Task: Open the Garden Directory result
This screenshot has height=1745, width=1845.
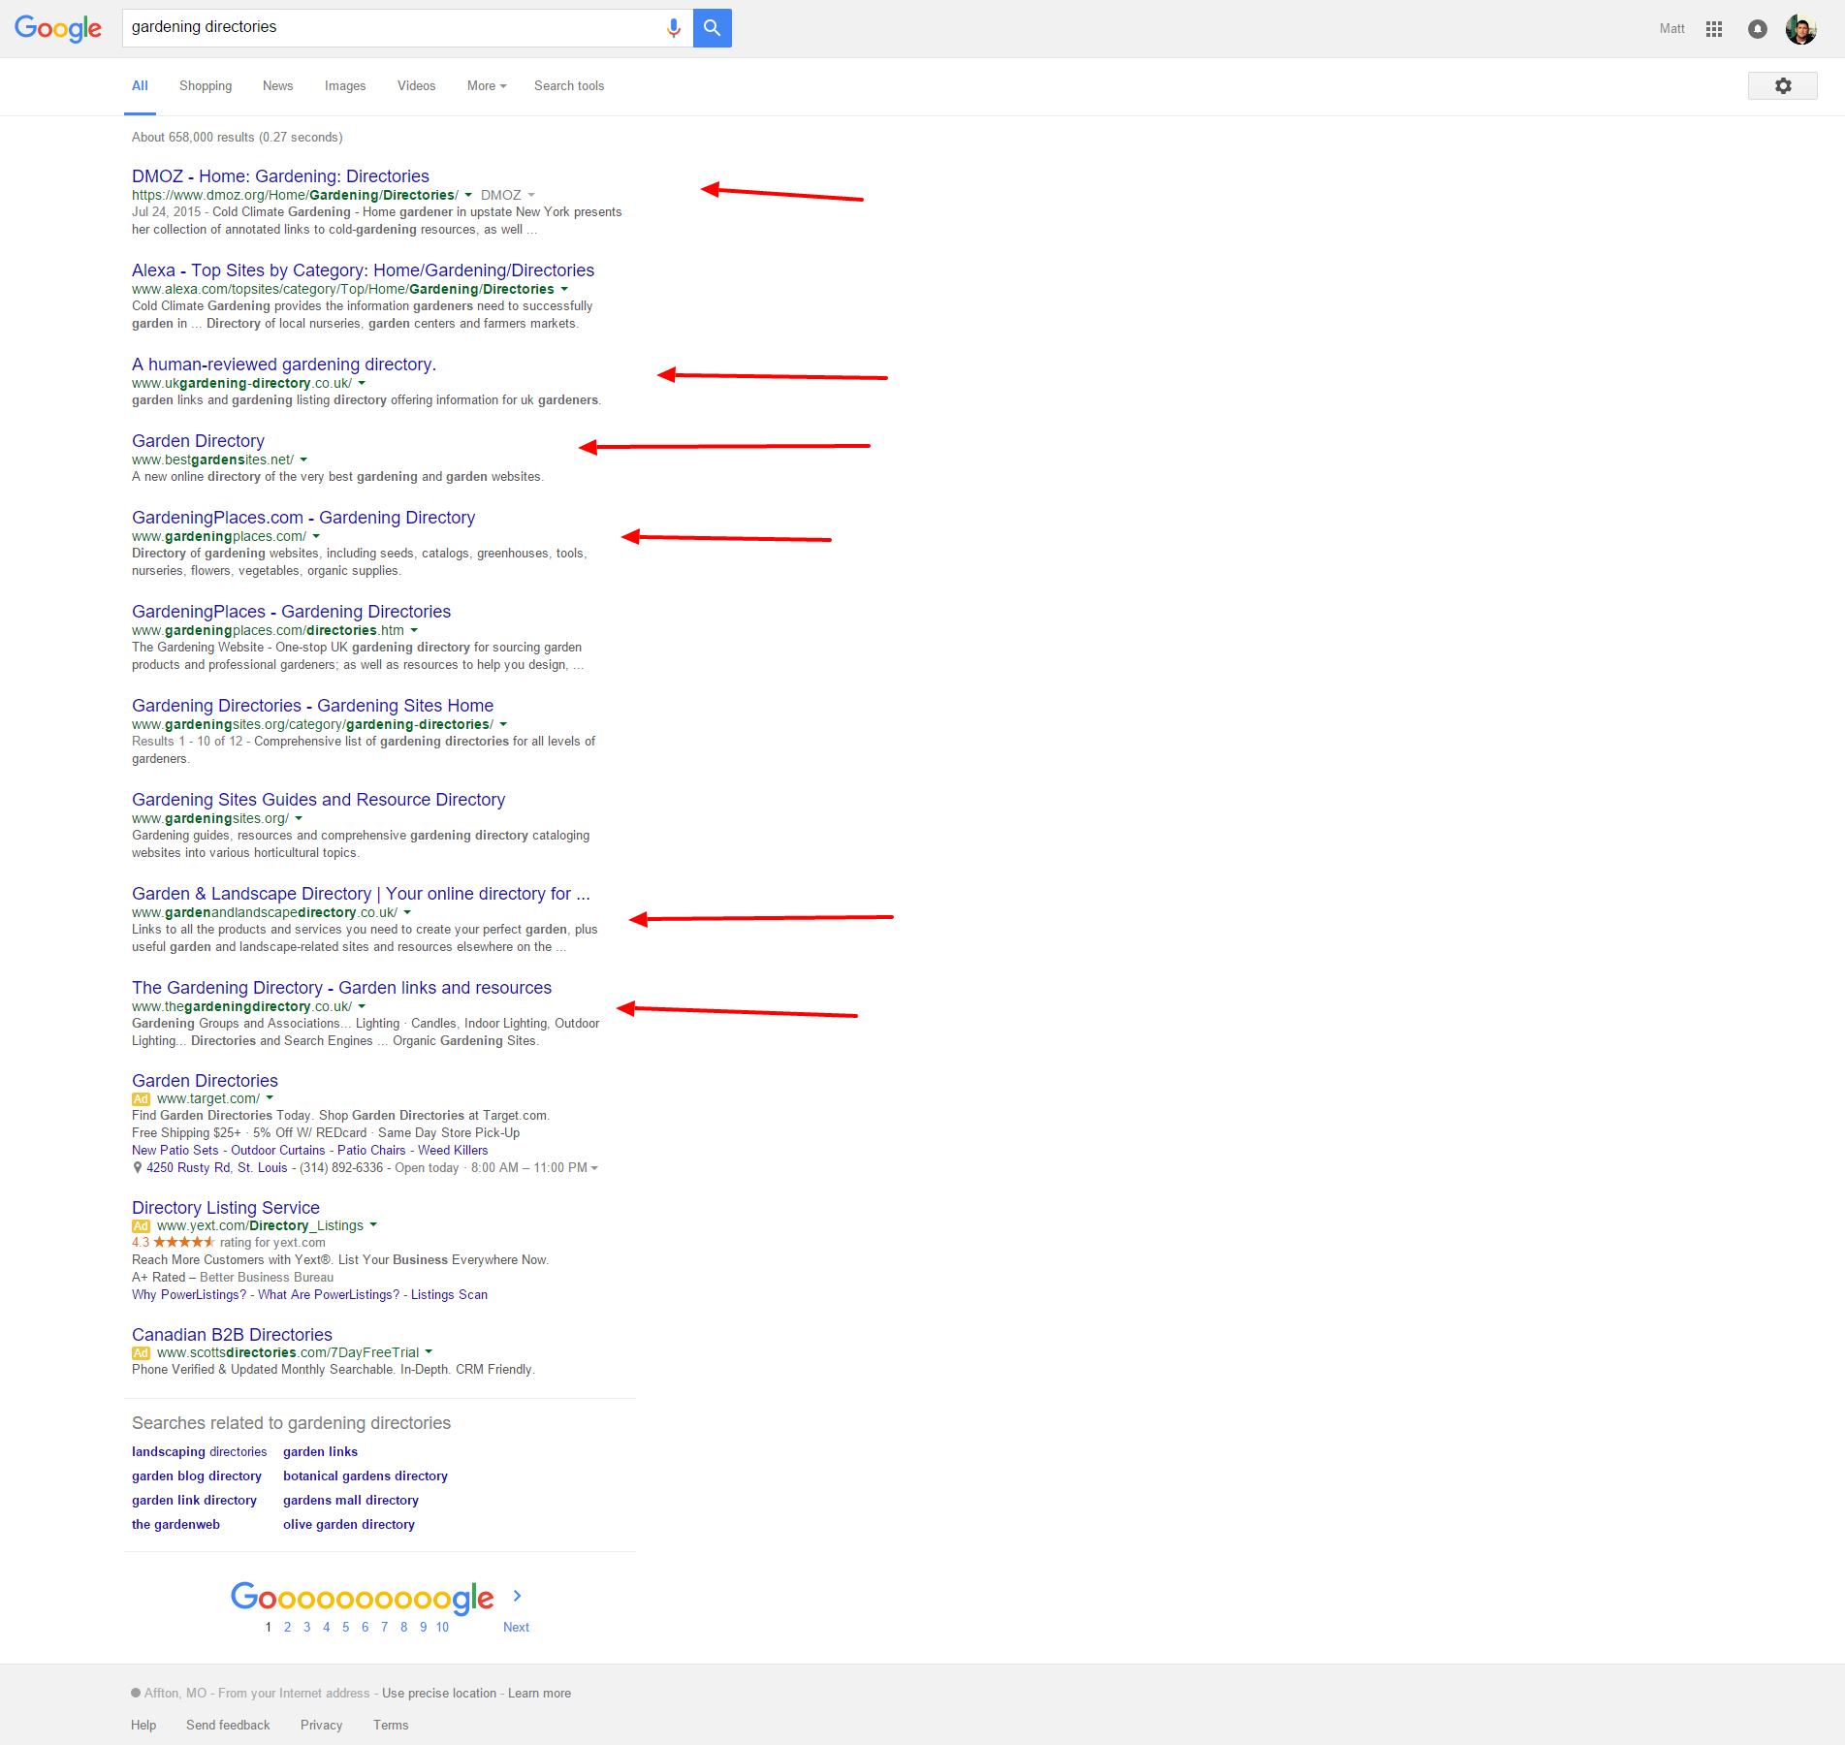Action: tap(198, 441)
